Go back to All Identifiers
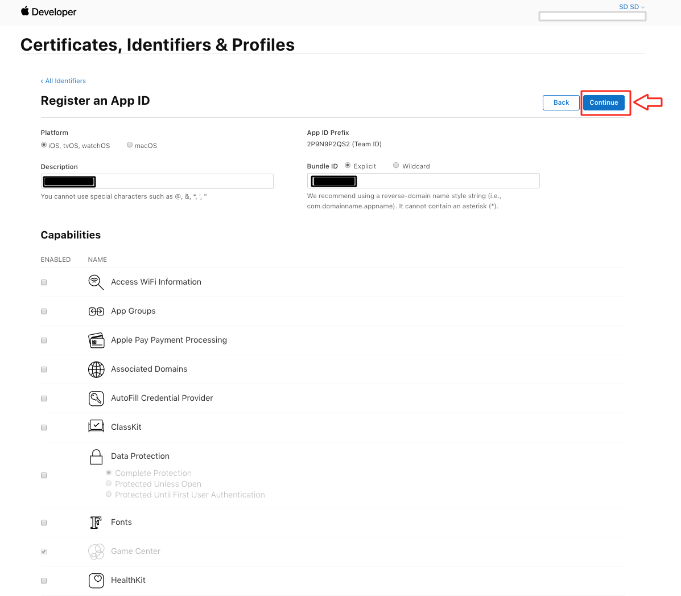 click(x=63, y=81)
